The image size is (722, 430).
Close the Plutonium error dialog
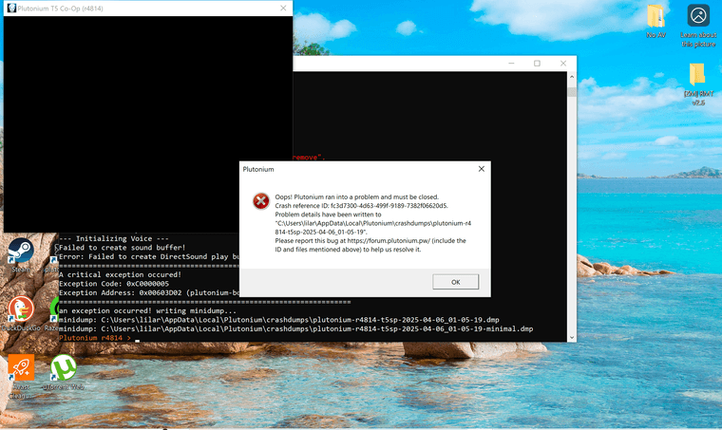[482, 169]
